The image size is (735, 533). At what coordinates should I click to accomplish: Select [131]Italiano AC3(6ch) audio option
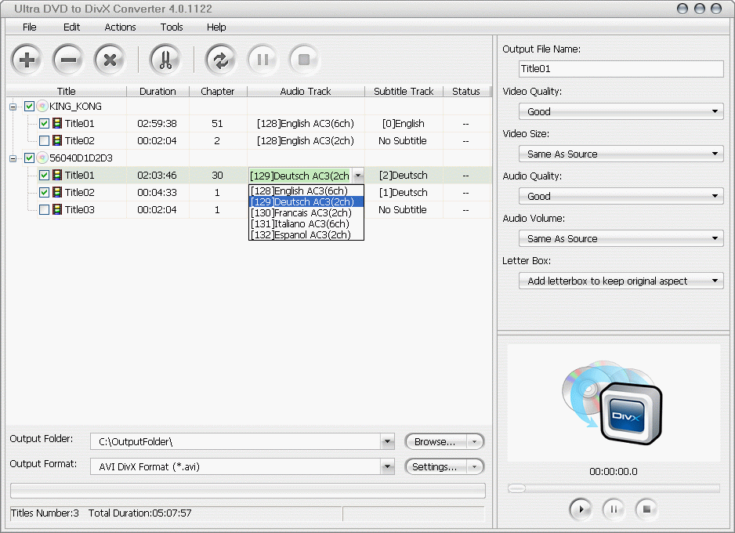click(x=306, y=223)
